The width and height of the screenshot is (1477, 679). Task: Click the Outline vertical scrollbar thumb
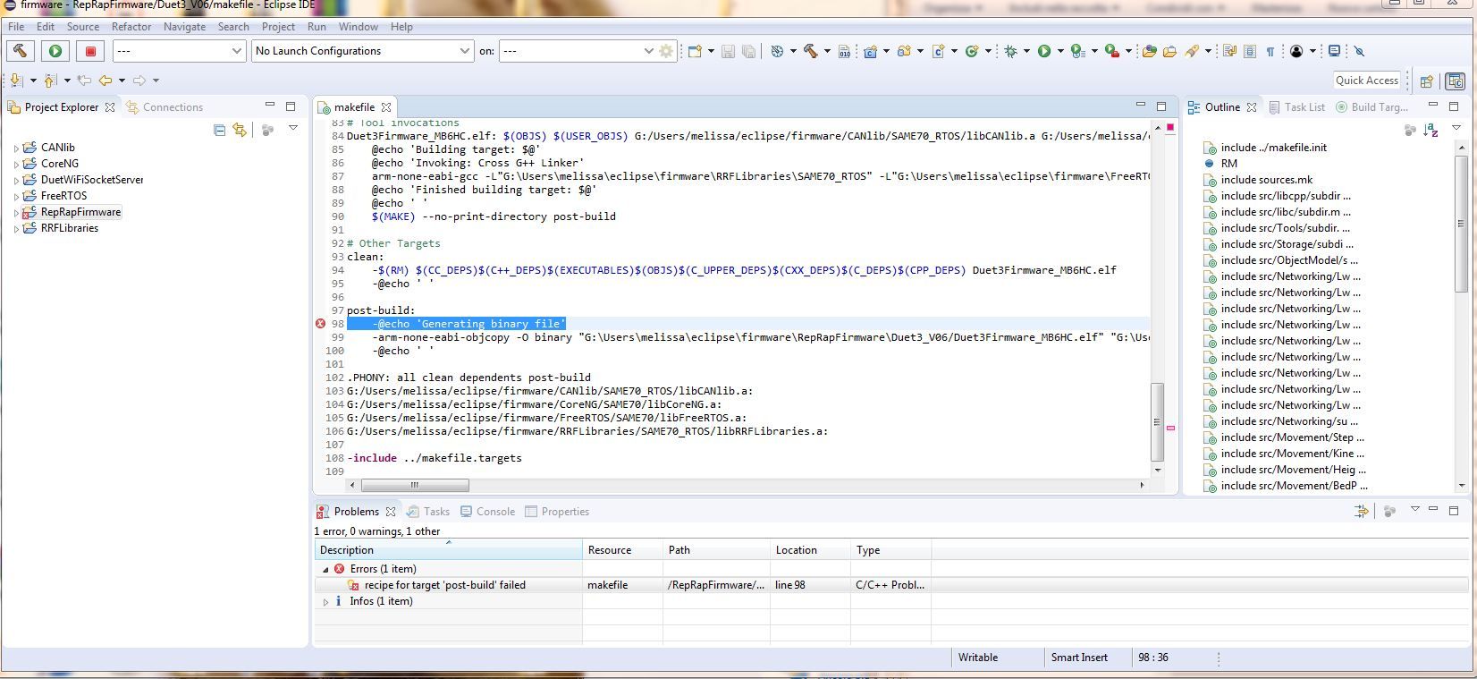pyautogui.click(x=1462, y=225)
